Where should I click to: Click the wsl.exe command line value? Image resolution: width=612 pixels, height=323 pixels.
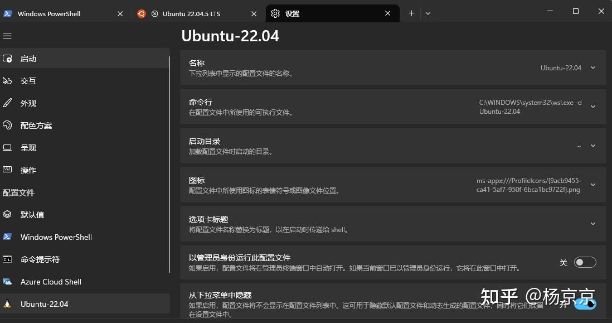tap(531, 107)
